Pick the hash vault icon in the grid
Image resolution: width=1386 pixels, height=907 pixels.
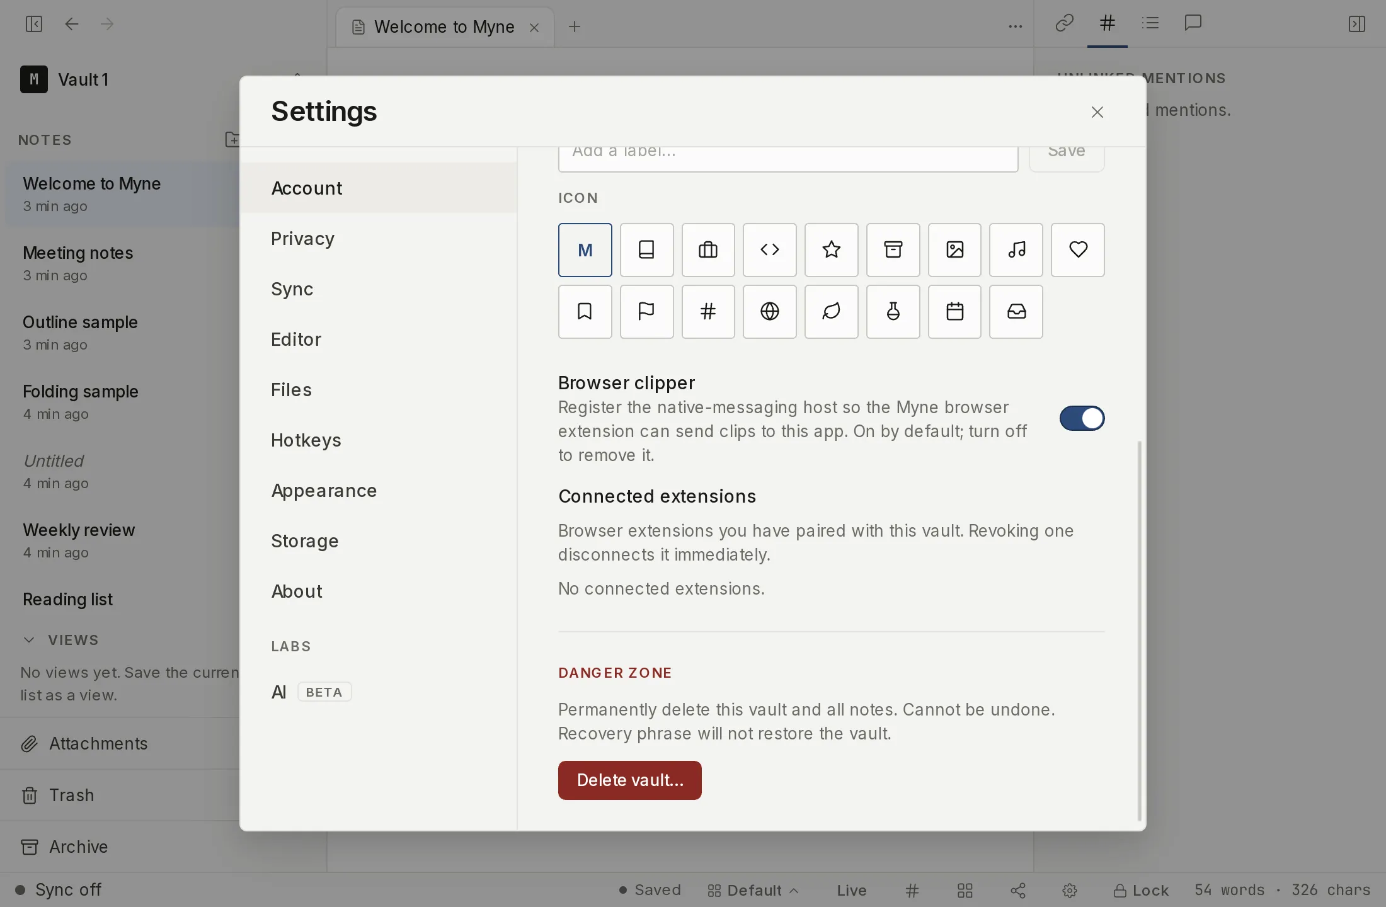tap(708, 312)
